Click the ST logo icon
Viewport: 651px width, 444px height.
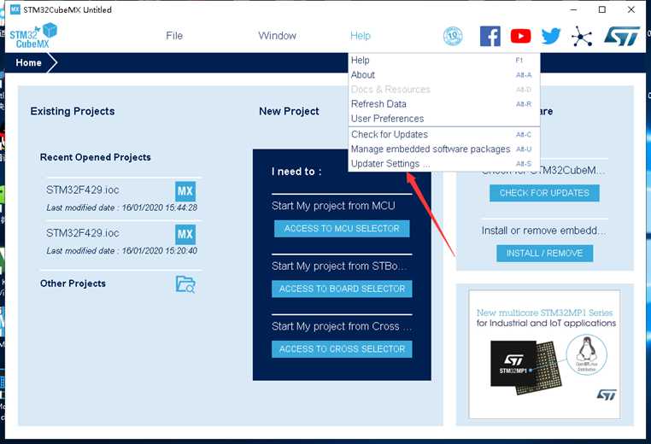click(x=621, y=36)
